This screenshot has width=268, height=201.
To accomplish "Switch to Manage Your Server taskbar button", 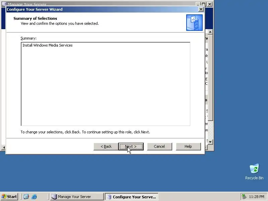I will (77, 197).
